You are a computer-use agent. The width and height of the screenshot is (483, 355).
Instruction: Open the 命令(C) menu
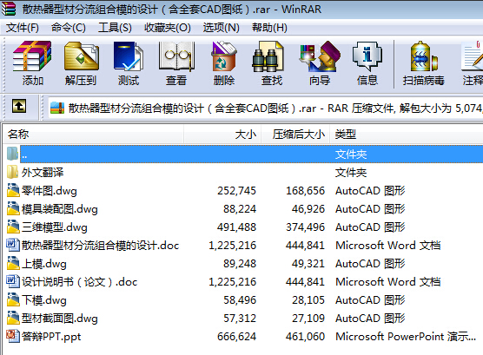point(69,28)
